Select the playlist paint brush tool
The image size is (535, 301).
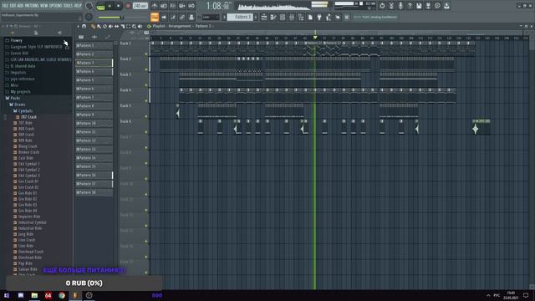[99, 26]
